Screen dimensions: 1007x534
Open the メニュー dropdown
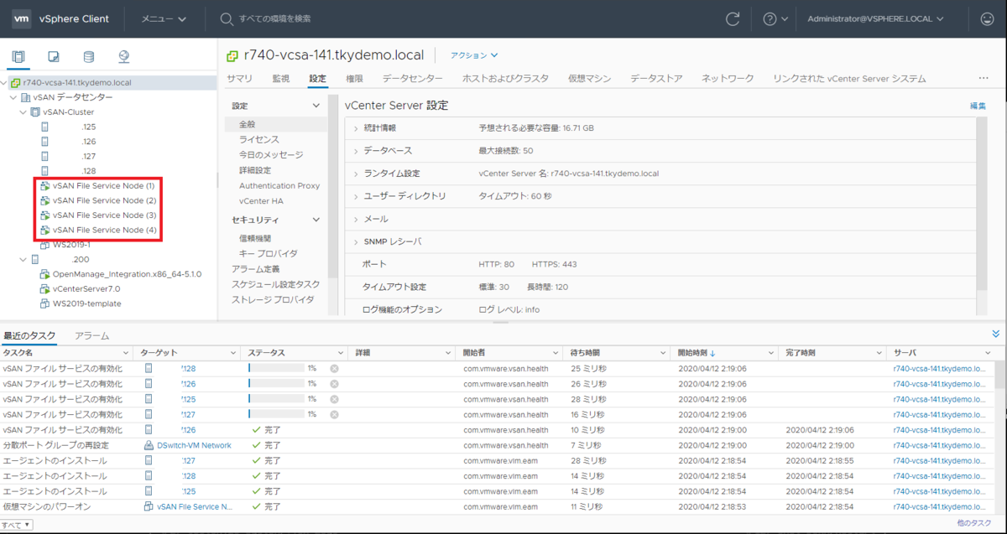164,18
